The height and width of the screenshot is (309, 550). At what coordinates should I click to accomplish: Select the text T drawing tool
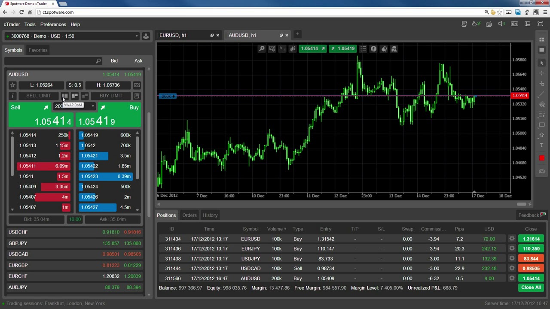click(541, 145)
